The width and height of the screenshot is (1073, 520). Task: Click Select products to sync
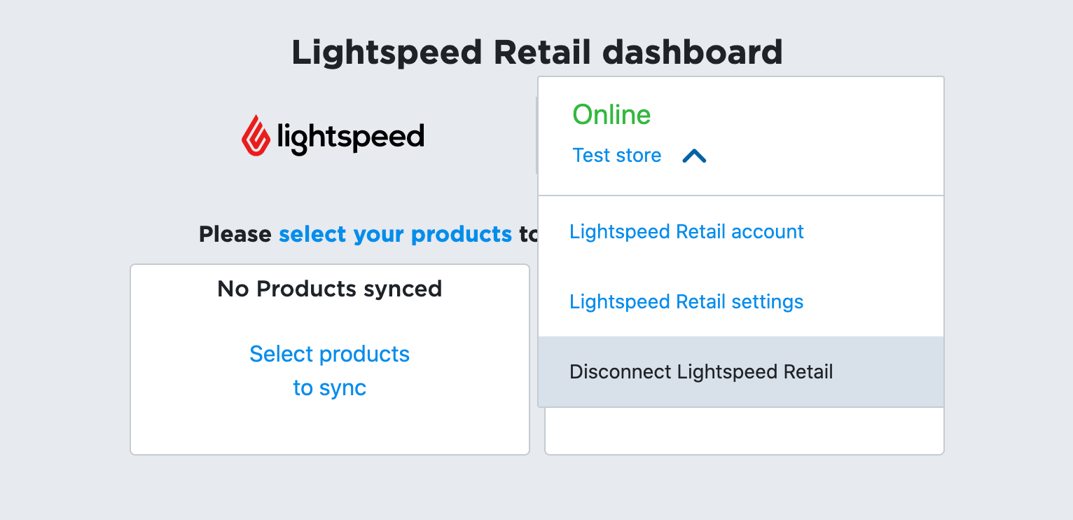[329, 370]
